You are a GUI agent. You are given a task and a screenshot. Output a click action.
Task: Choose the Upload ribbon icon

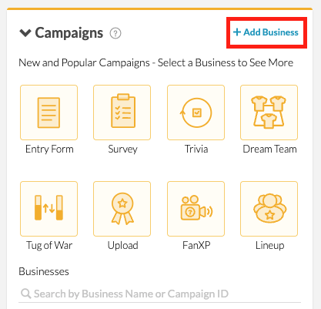coord(122,209)
